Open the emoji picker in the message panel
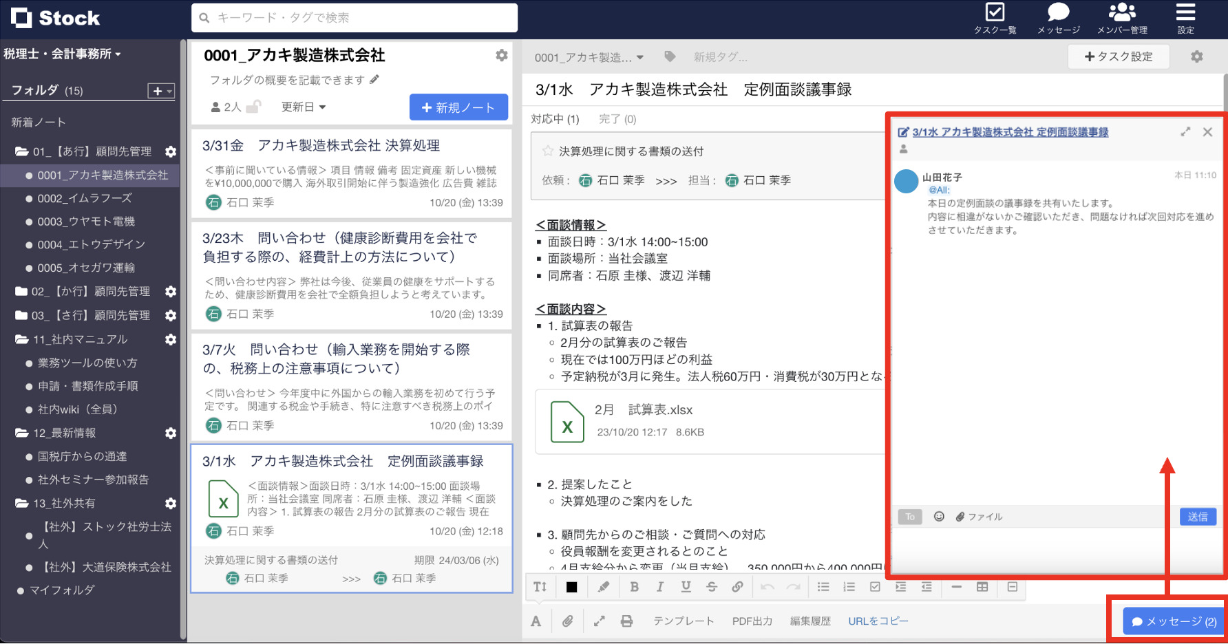This screenshot has height=644, width=1228. 939,517
